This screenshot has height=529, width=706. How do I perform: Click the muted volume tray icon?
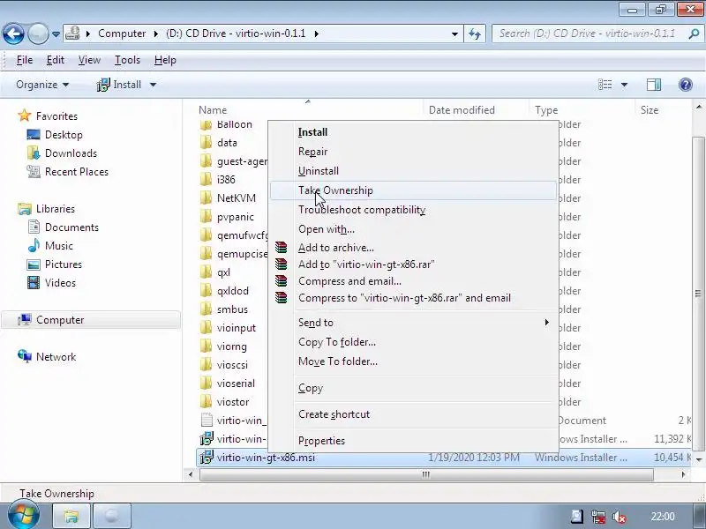point(620,517)
